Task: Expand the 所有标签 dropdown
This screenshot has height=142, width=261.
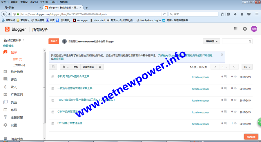Action: pos(211,42)
